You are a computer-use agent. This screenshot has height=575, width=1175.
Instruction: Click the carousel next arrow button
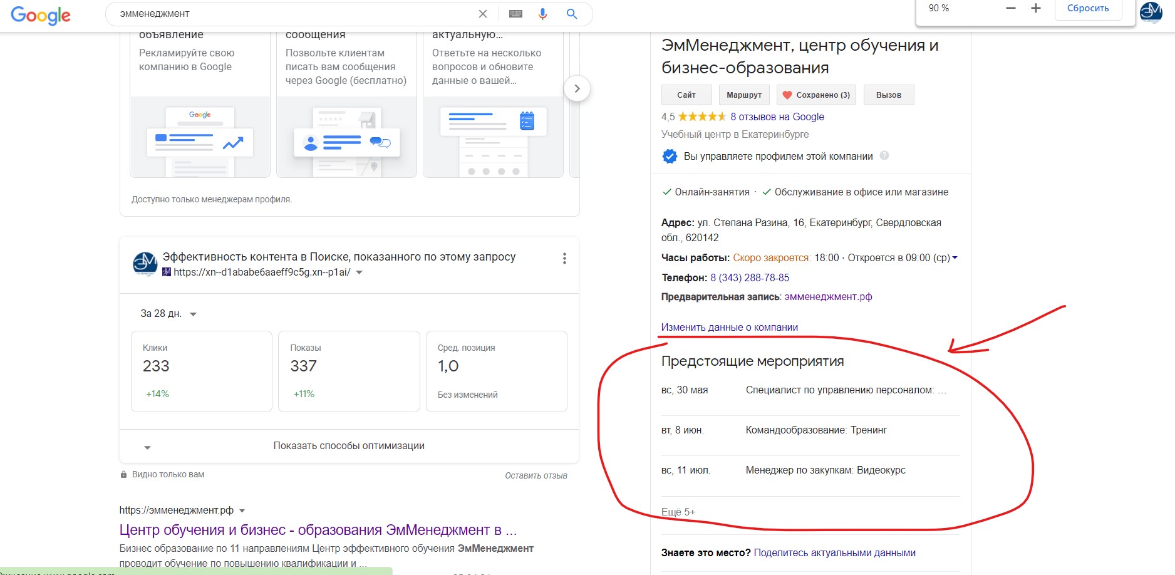577,88
